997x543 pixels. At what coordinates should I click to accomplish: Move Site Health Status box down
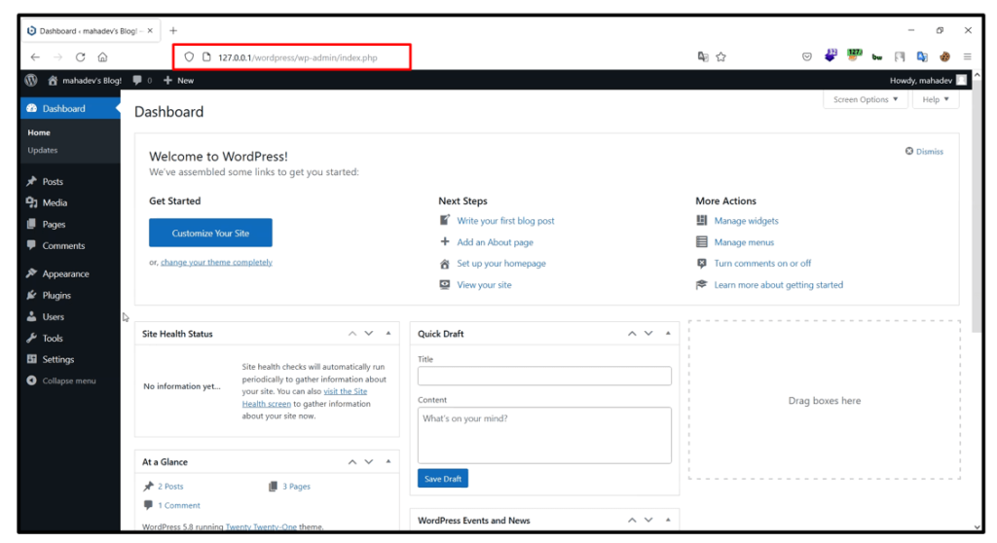[369, 333]
